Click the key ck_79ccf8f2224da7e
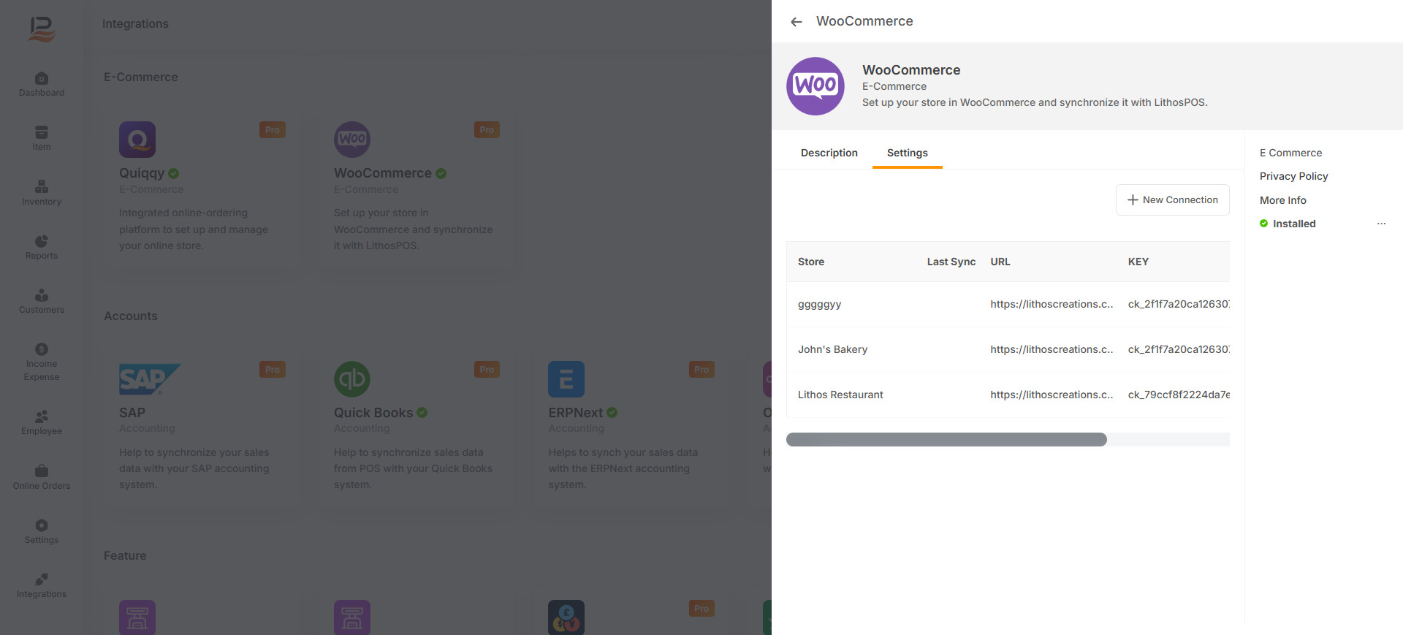The height and width of the screenshot is (635, 1403). coord(1179,395)
